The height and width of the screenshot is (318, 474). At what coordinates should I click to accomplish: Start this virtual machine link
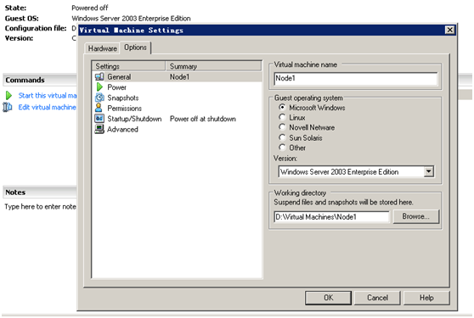48,96
